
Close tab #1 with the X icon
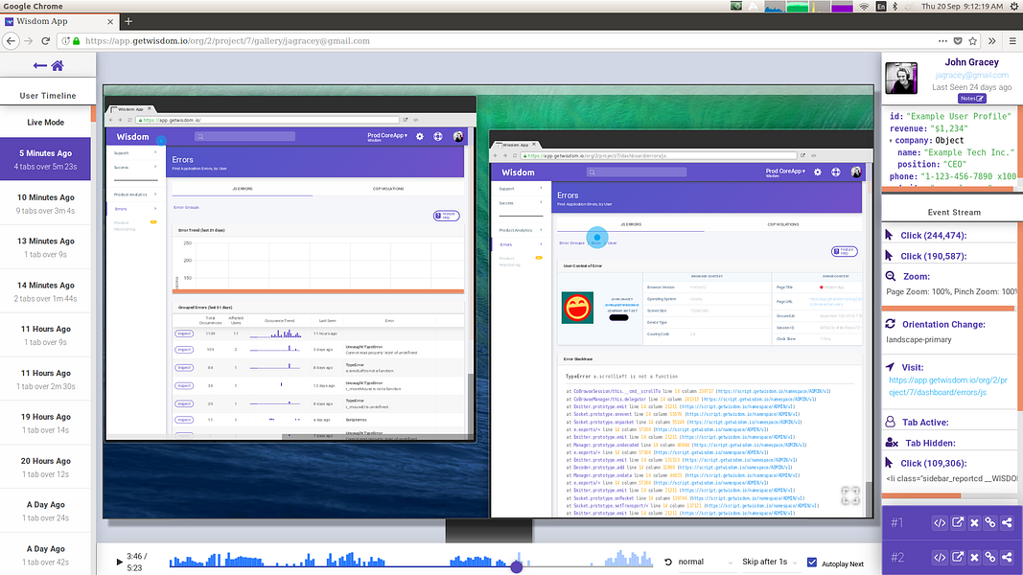pyautogui.click(x=974, y=523)
